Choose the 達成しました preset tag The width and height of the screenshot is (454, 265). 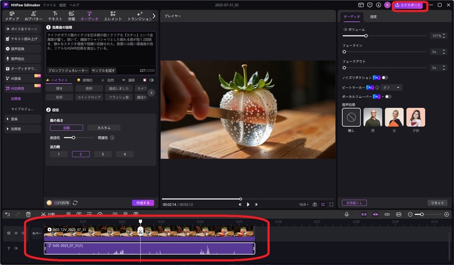tap(118, 88)
